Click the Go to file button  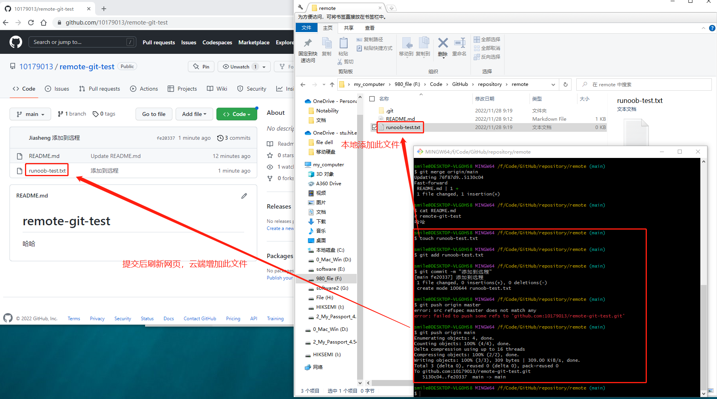coord(154,114)
